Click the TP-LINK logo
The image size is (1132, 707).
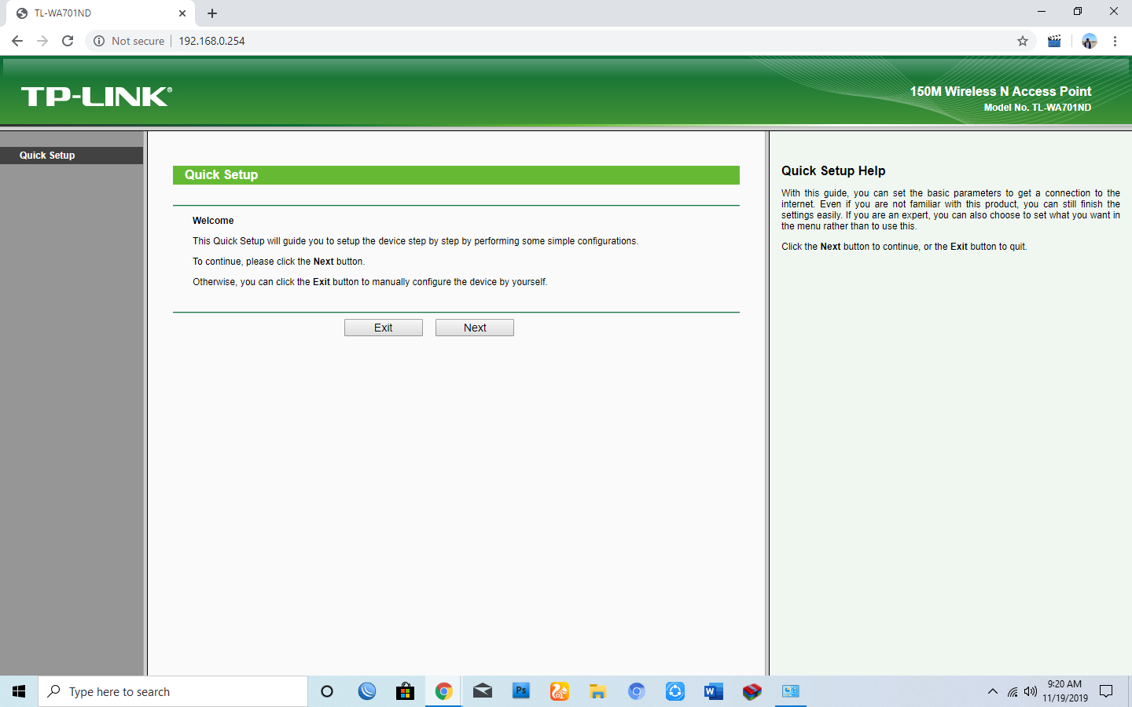click(96, 97)
